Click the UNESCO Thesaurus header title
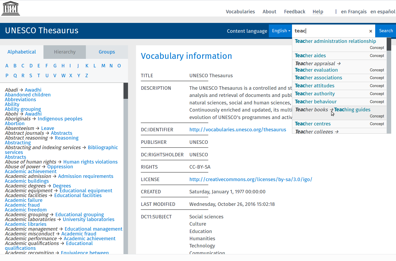Image resolution: width=396 pixels, height=261 pixels. pyautogui.click(x=42, y=30)
